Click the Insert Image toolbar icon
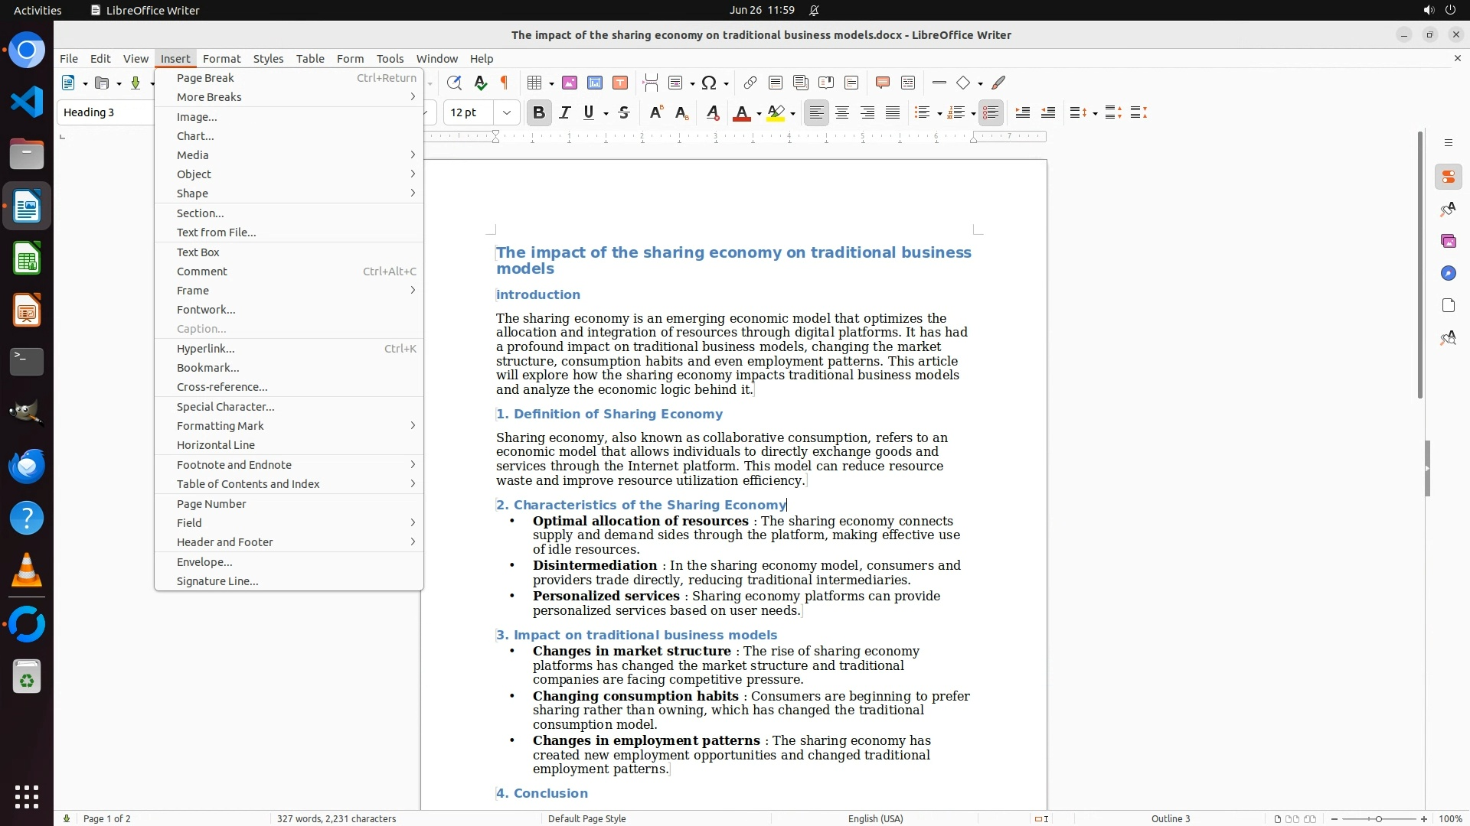The width and height of the screenshot is (1470, 826). click(570, 83)
